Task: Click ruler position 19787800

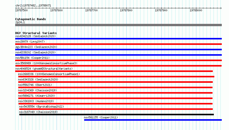Action: click(x=126, y=10)
